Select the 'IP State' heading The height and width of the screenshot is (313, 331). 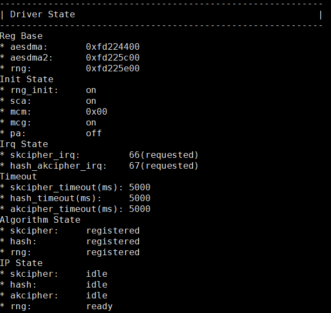tap(21, 263)
